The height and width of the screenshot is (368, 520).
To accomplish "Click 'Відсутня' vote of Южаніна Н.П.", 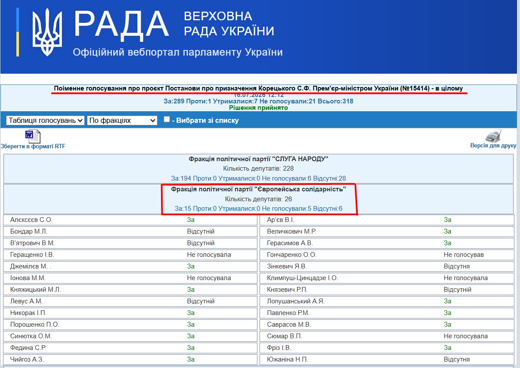I will (457, 359).
